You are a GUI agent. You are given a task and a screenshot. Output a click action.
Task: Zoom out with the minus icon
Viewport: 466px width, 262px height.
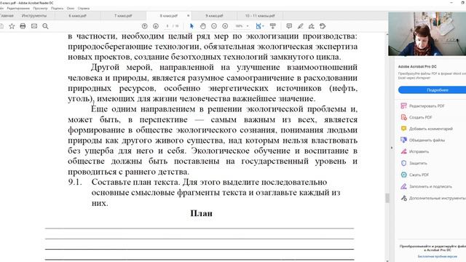(x=214, y=26)
